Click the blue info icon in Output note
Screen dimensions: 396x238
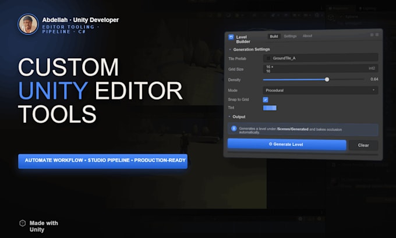pos(234,129)
